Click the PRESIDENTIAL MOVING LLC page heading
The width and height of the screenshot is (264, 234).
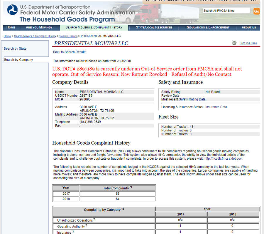(x=91, y=43)
